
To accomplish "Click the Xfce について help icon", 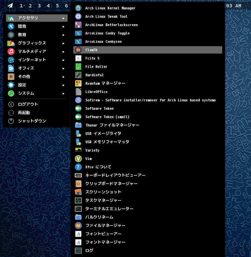I will 78,167.
